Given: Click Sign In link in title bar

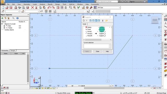Looking at the screenshot, I should click(132, 2).
